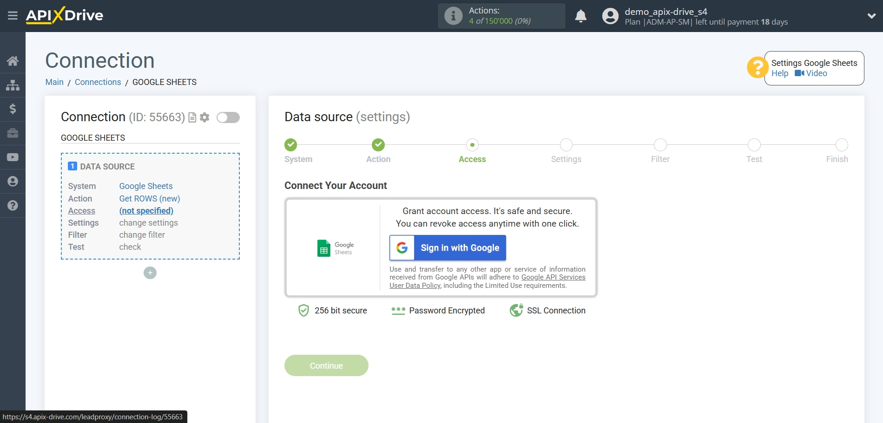Click the Actions counter 4 of 150'000
The width and height of the screenshot is (883, 423).
500,21
